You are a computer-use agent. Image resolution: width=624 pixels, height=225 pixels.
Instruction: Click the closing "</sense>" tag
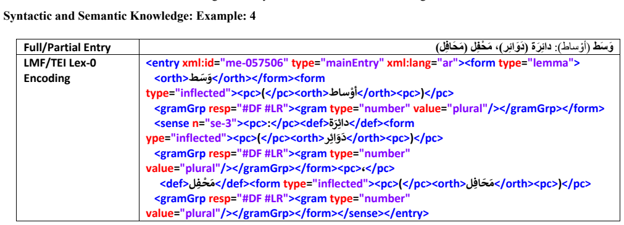(x=360, y=214)
